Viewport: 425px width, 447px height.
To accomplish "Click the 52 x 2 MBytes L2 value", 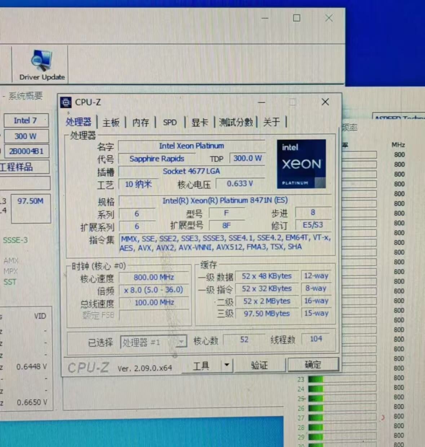I will pos(267,301).
